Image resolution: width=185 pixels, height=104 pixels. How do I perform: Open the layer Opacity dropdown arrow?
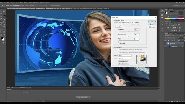click(184, 38)
